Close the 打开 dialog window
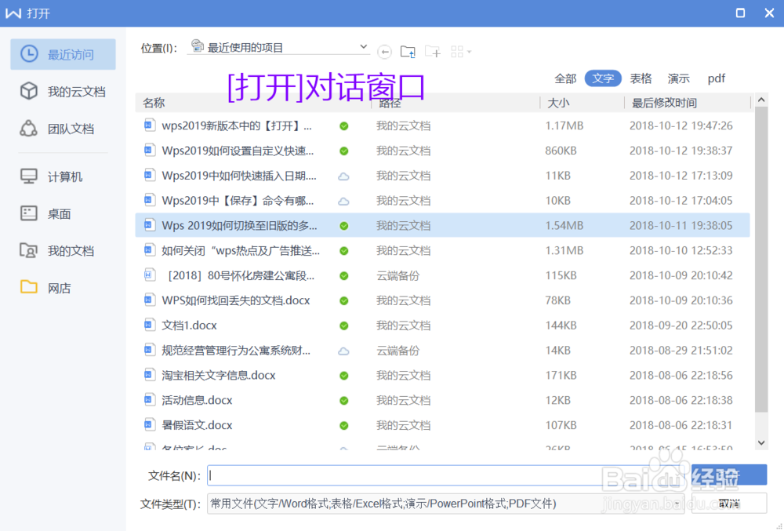This screenshot has width=784, height=531. [770, 13]
